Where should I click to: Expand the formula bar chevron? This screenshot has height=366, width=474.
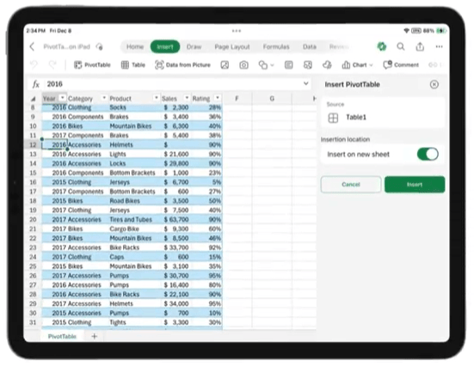(x=306, y=83)
